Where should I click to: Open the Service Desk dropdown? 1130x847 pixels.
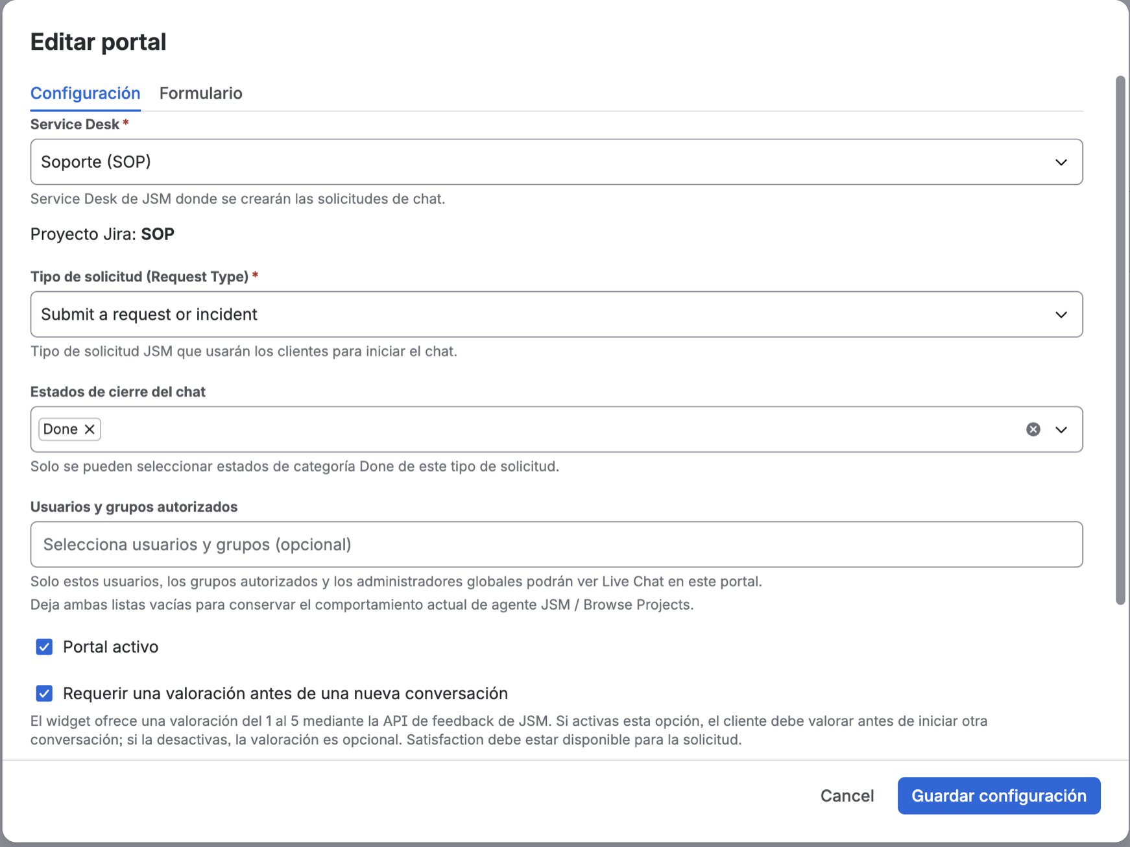pyautogui.click(x=557, y=161)
